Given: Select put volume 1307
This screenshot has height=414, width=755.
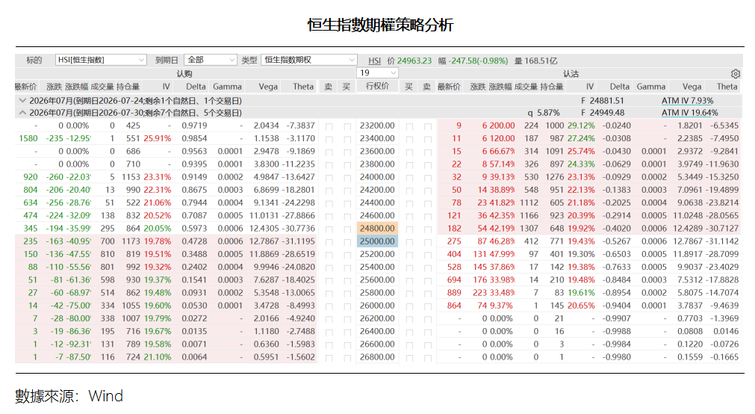Looking at the screenshot, I should pos(529,229).
